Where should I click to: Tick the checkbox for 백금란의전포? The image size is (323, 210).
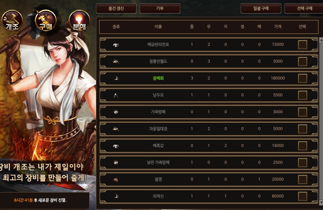point(302,44)
